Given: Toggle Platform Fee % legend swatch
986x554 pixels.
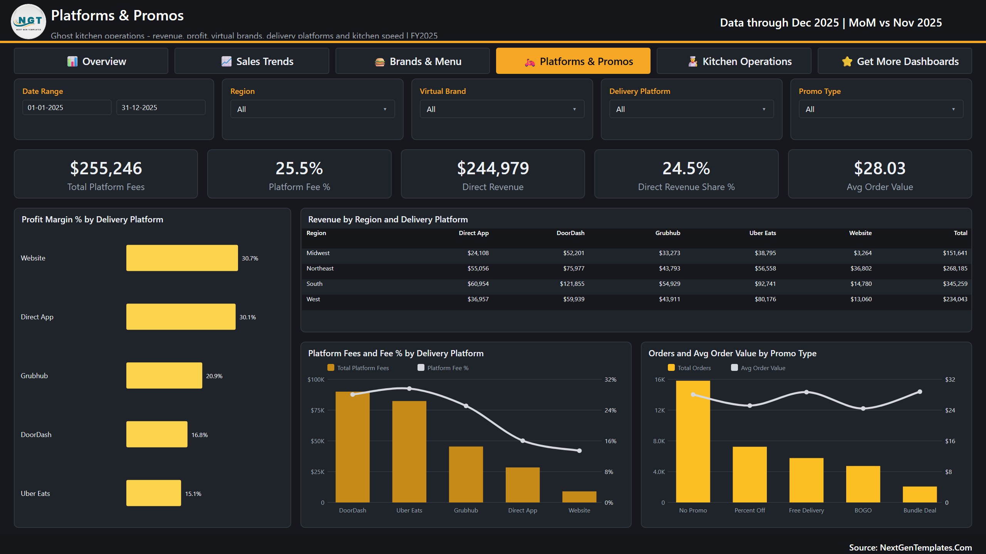Looking at the screenshot, I should point(421,368).
